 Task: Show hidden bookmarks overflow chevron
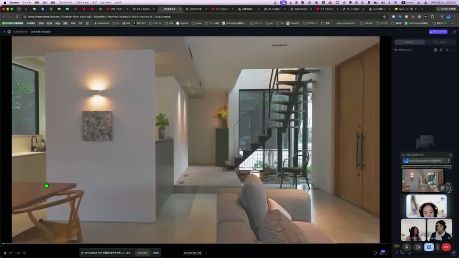point(453,23)
